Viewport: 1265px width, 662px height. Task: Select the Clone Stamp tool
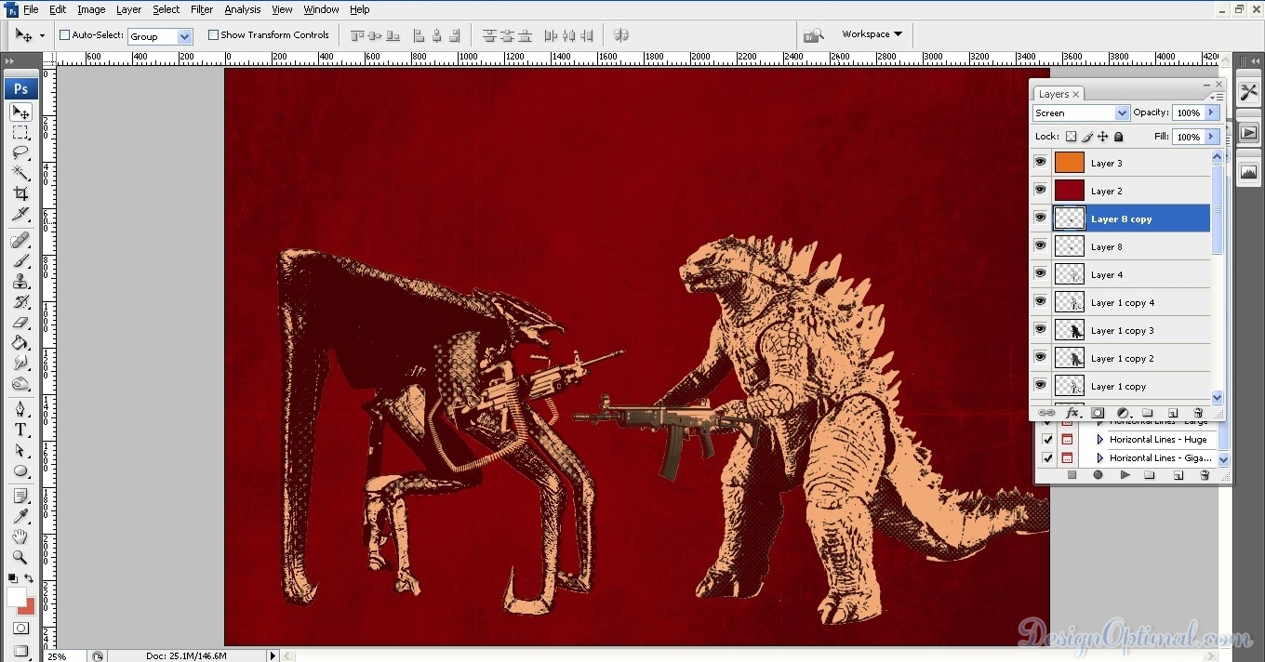[20, 282]
